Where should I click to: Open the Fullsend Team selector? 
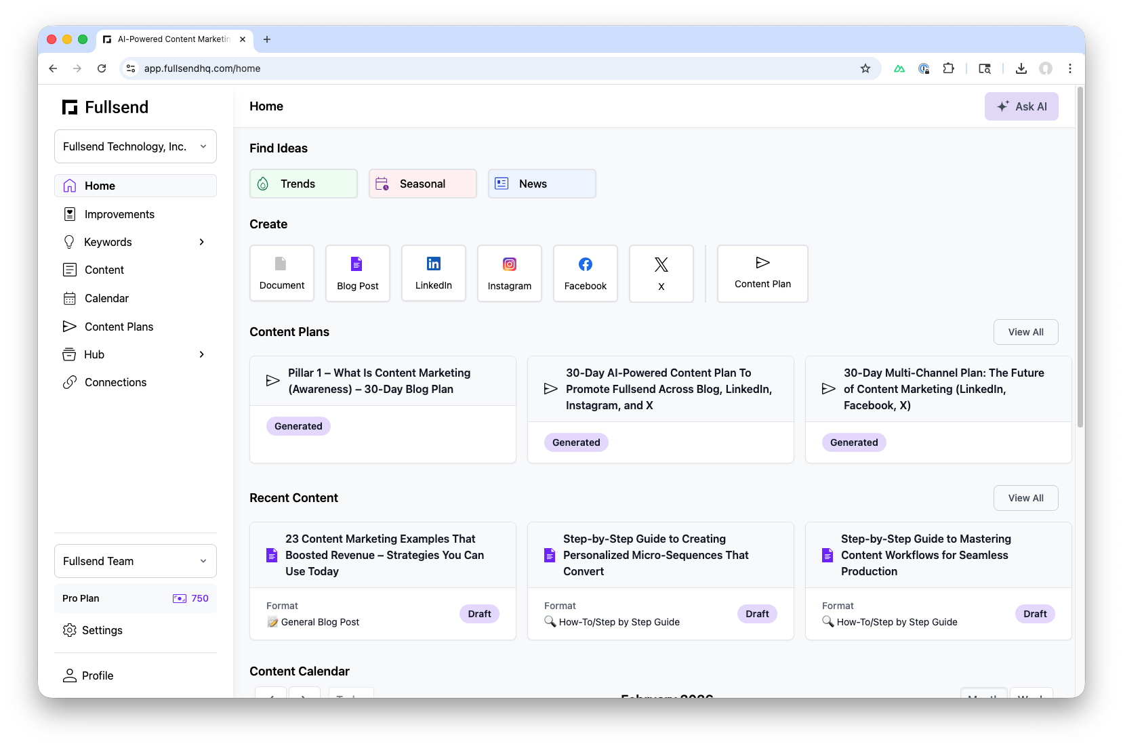pyautogui.click(x=135, y=561)
